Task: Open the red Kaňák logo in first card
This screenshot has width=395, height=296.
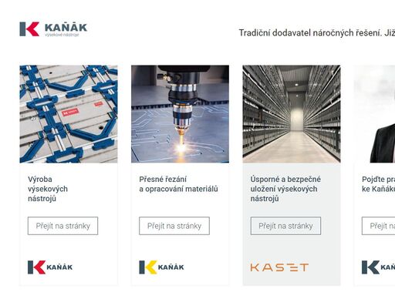Action: click(x=50, y=267)
